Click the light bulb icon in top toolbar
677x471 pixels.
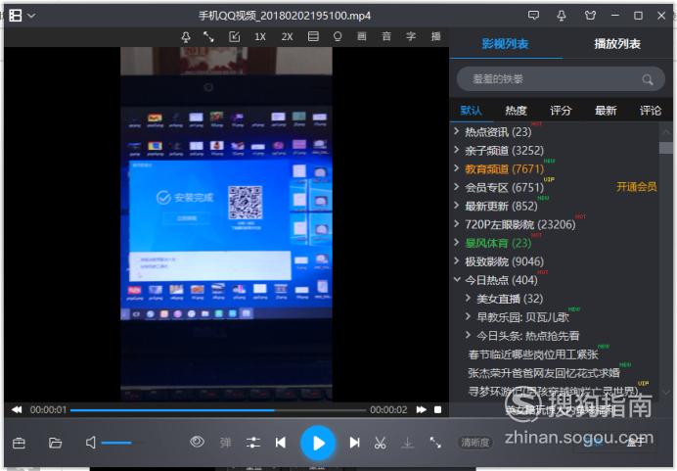pos(338,37)
